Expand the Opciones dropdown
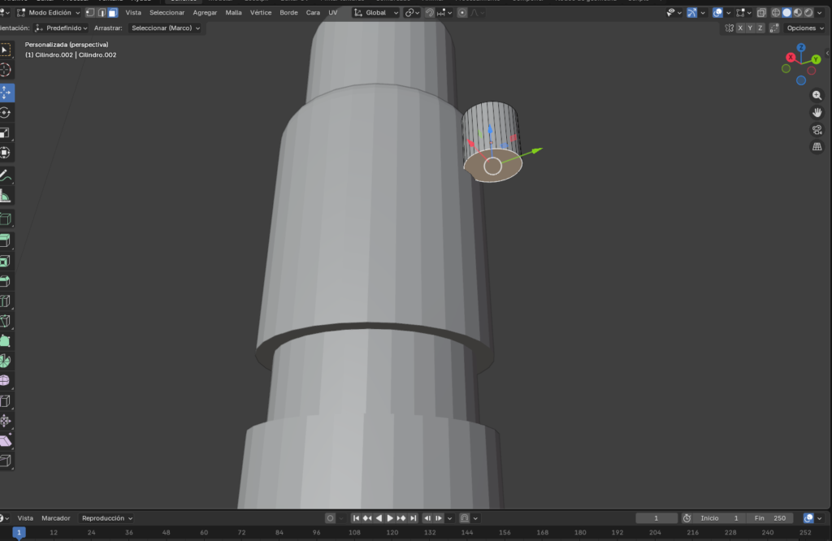 [805, 28]
